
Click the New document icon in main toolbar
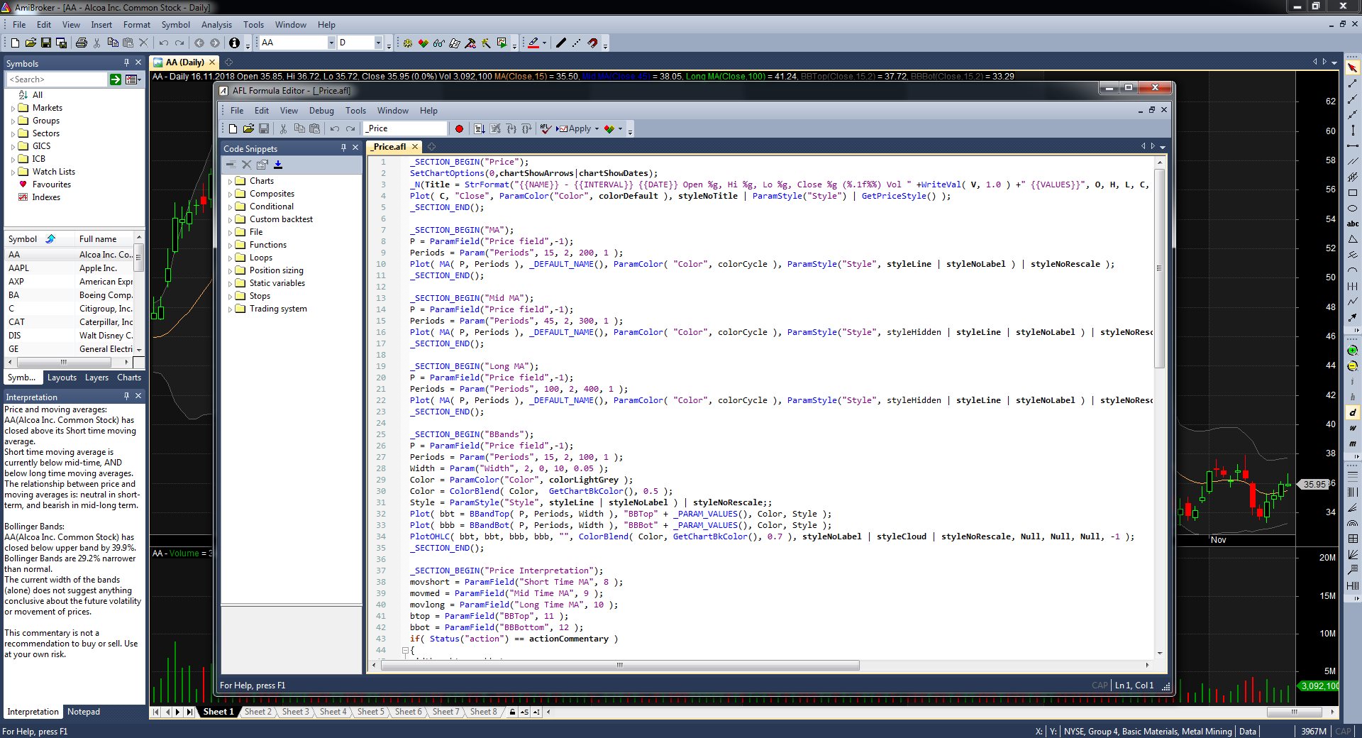pyautogui.click(x=15, y=43)
